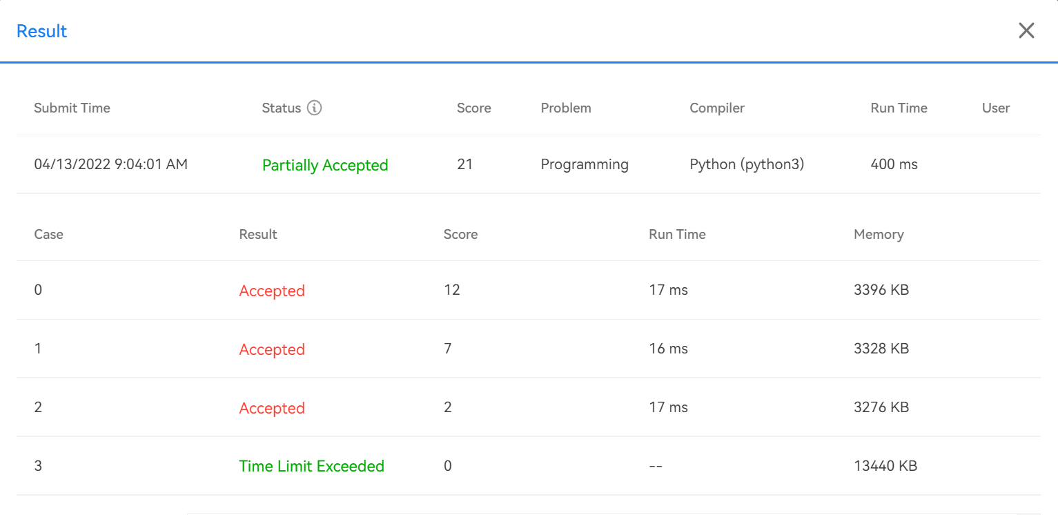
Task: Click the Compiler column header
Action: tap(716, 108)
